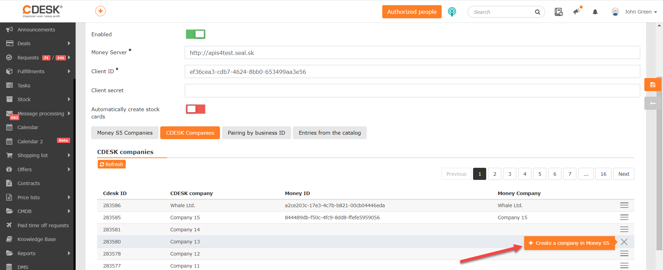Go to page 16
This screenshot has width=663, height=270.
pyautogui.click(x=603, y=174)
